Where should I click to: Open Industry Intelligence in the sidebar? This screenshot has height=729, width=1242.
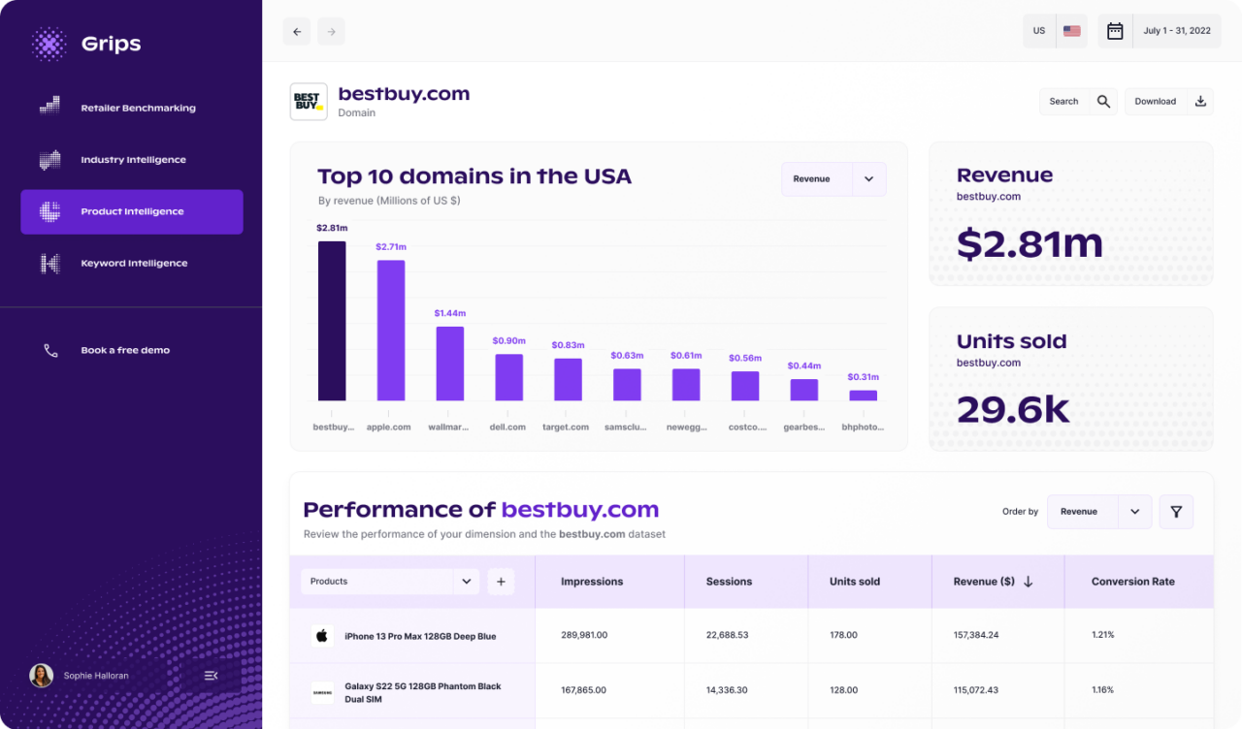[x=133, y=160]
